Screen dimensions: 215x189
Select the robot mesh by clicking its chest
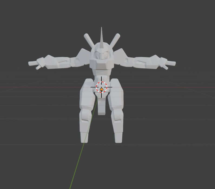pyautogui.click(x=102, y=64)
